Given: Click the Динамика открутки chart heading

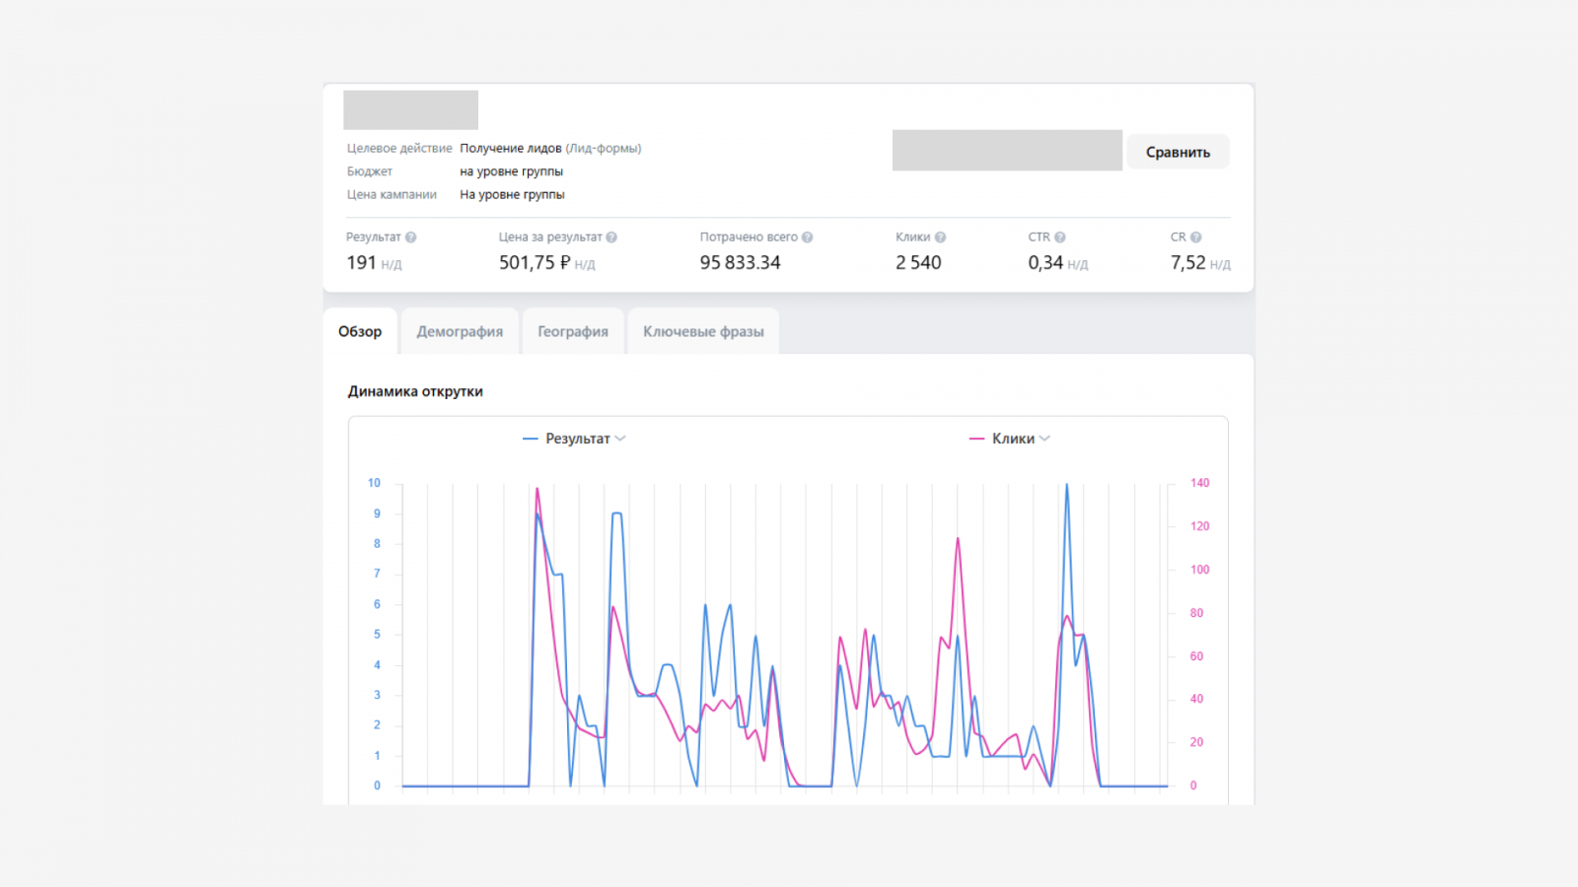Looking at the screenshot, I should coord(415,391).
